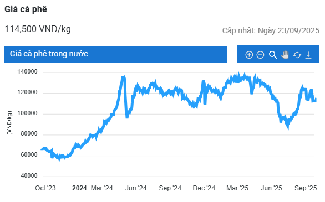Click the 140000 y-axis value
Viewport: 325px width, 202px height.
27,72
